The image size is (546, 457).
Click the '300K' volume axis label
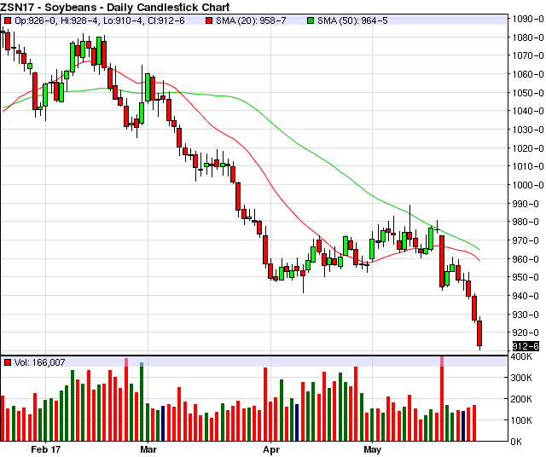click(x=521, y=378)
